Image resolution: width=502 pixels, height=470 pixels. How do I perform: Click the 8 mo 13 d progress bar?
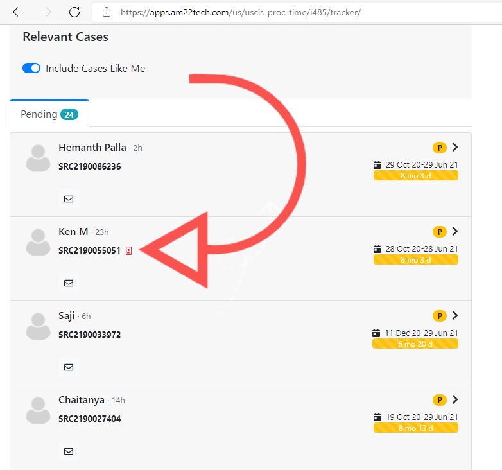[x=415, y=428]
